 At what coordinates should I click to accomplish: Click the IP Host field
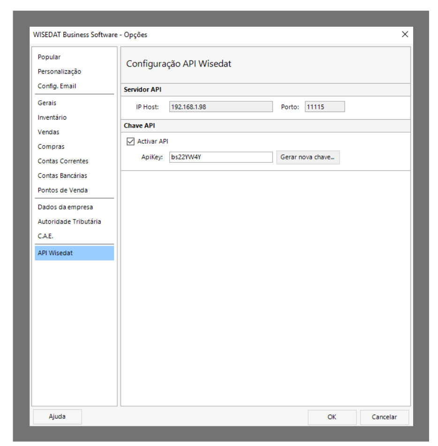pos(220,107)
